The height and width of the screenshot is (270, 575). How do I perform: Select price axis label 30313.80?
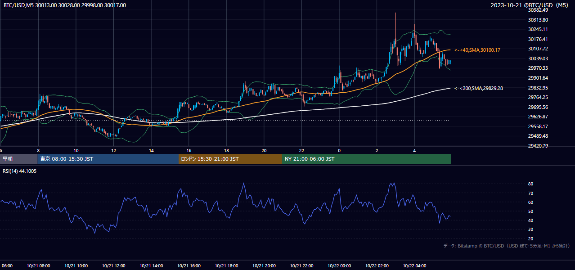click(x=538, y=20)
